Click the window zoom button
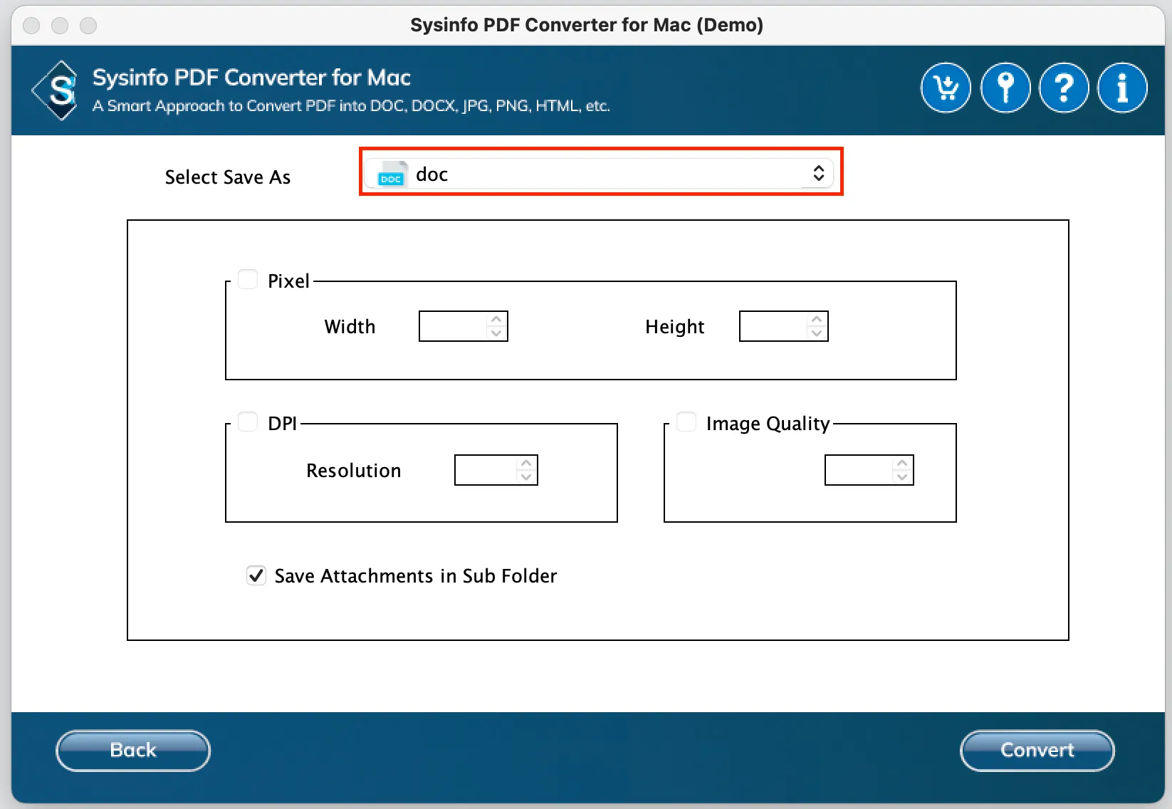Screen dimensions: 1172x809 [x=88, y=26]
